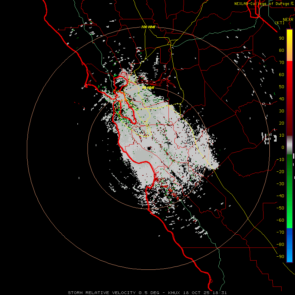Click the -20 value on velocity scale
This screenshot has width=295, height=295.
coord(280,171)
